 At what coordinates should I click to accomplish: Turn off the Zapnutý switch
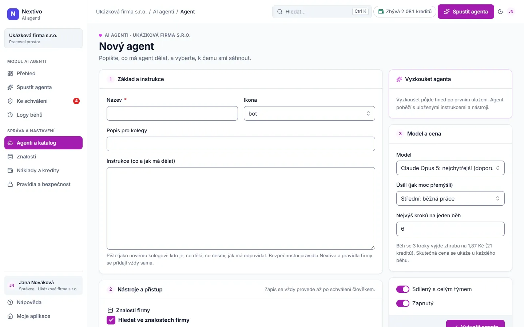[403, 303]
